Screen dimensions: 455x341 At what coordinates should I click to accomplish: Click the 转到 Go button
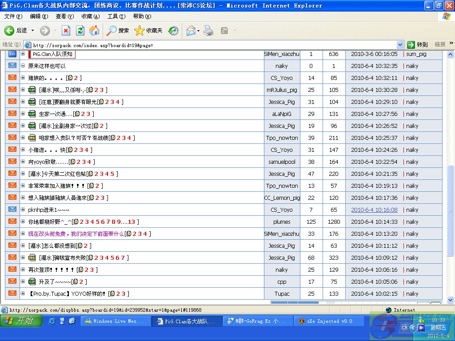point(418,45)
